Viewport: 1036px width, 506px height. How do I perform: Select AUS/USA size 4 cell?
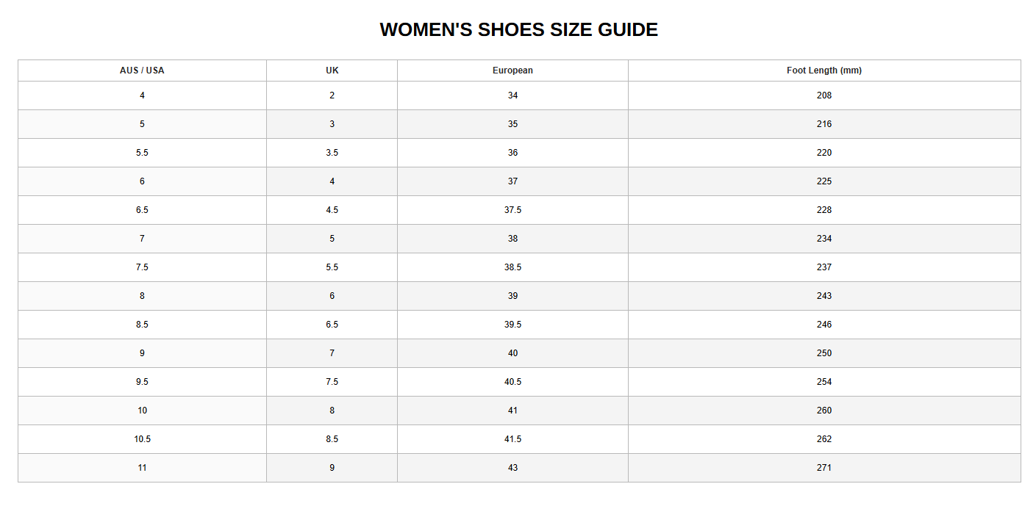142,95
